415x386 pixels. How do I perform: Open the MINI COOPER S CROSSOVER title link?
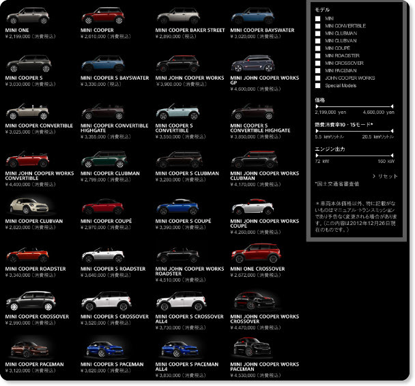click(115, 316)
